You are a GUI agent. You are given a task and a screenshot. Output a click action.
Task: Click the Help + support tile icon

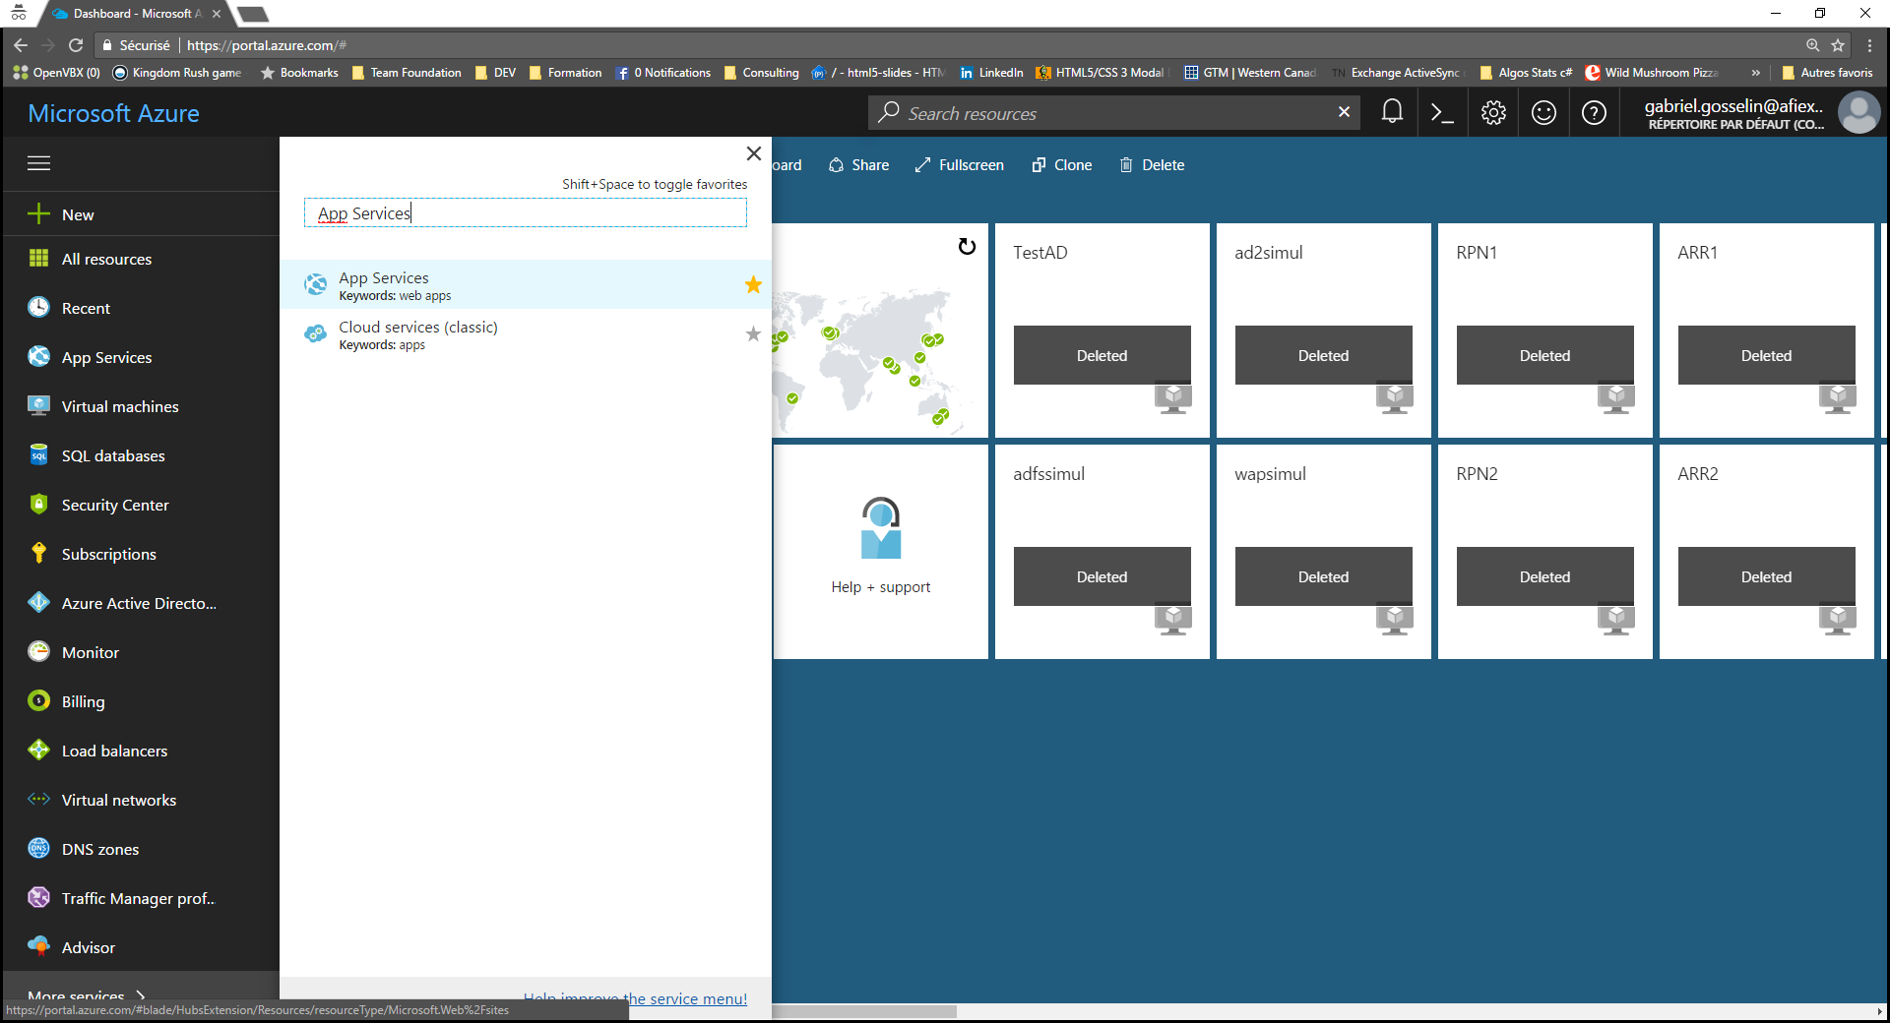880,529
